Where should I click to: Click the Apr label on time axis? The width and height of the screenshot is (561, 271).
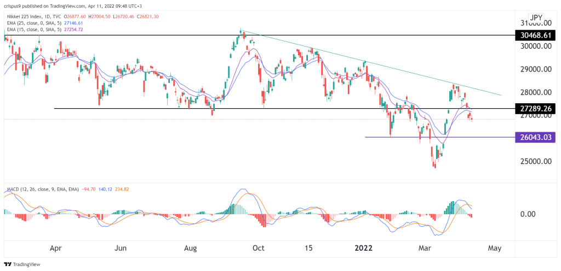click(55, 248)
